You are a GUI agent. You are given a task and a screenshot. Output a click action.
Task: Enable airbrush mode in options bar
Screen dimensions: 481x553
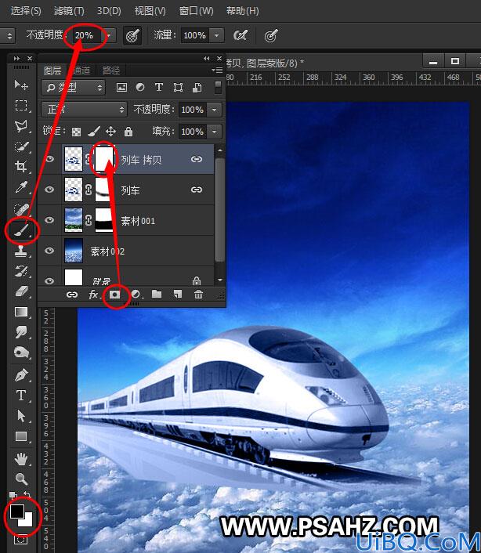pyautogui.click(x=240, y=35)
